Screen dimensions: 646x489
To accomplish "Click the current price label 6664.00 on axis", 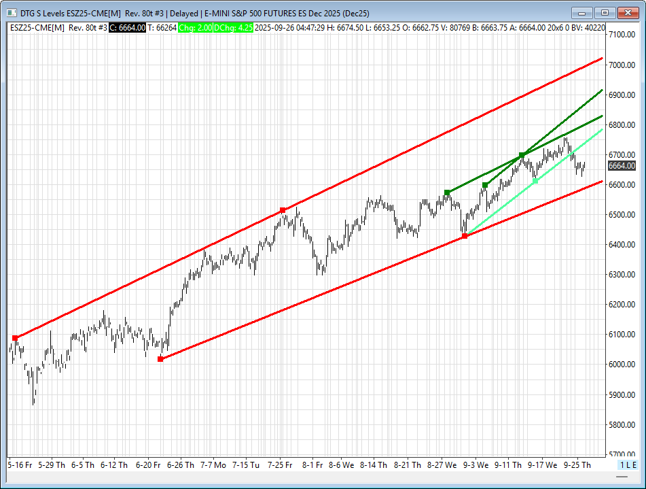I will coord(622,166).
